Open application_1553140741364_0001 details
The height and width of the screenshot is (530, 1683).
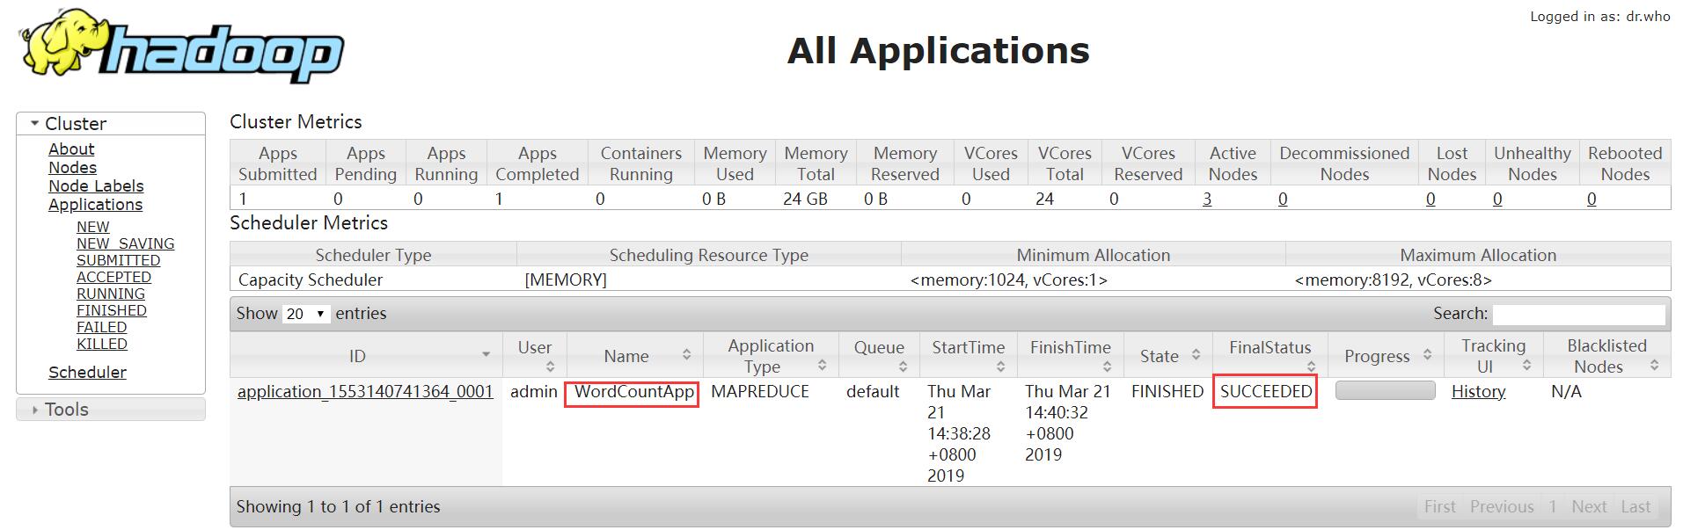pos(365,392)
